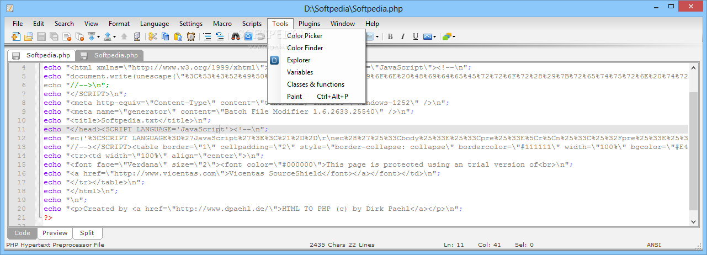Close the opened Tools menu header
This screenshot has width=707, height=255.
280,24
